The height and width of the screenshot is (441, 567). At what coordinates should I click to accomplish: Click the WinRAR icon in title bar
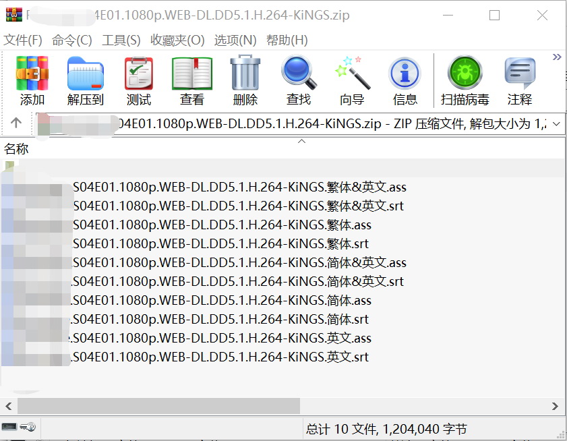click(13, 14)
